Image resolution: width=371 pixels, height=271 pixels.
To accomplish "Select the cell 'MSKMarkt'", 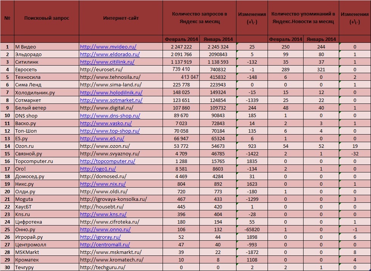I will tap(47, 252).
